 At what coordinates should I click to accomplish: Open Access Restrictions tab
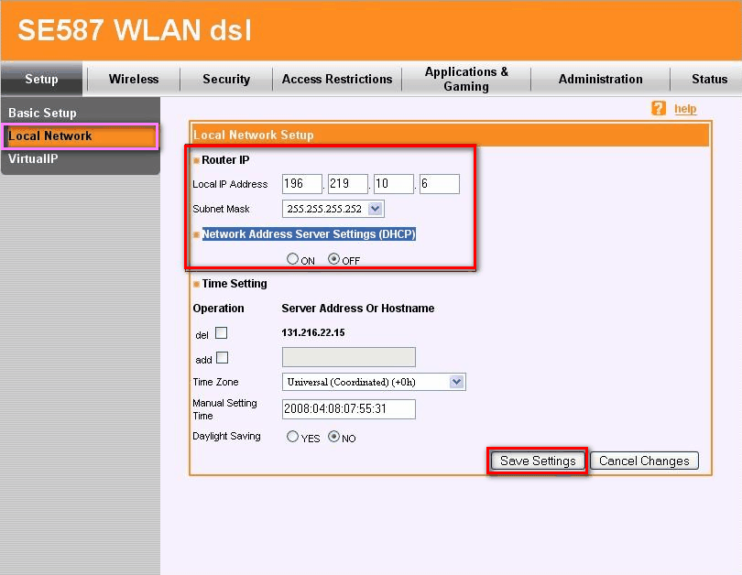(x=337, y=79)
